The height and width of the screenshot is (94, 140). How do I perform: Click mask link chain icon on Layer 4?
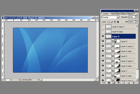click(113, 41)
